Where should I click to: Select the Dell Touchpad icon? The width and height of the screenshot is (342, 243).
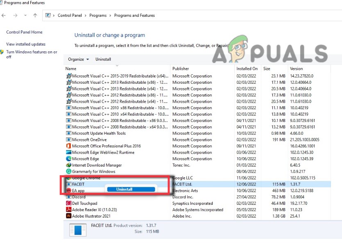click(x=69, y=203)
